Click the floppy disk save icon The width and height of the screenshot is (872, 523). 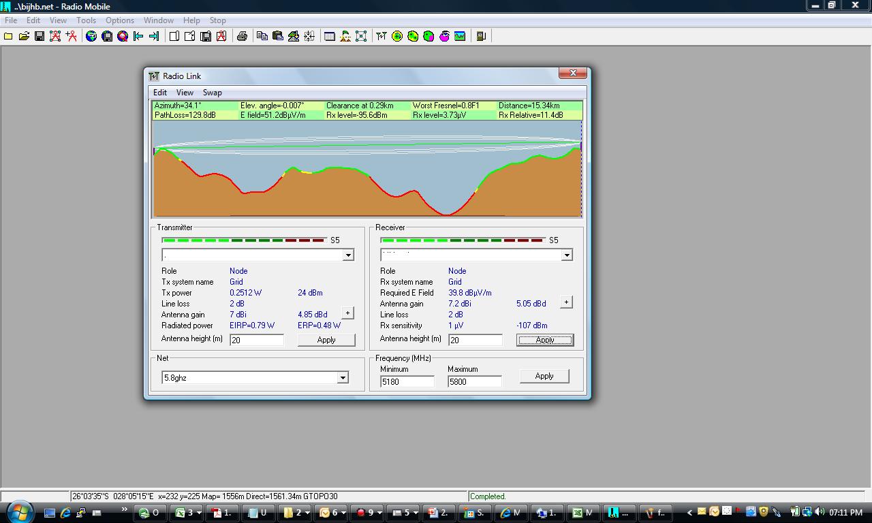pos(40,36)
